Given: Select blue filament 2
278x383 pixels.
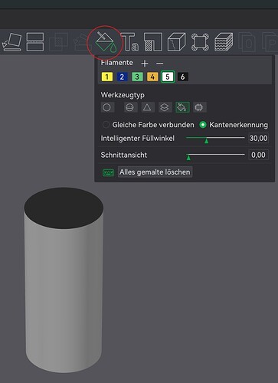Looking at the screenshot, I should pos(122,77).
